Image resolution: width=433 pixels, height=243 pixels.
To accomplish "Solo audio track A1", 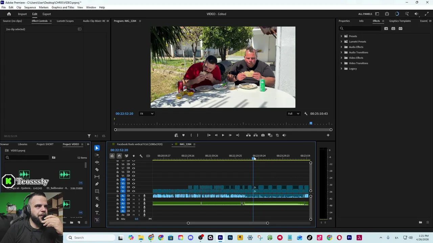I will click(139, 196).
